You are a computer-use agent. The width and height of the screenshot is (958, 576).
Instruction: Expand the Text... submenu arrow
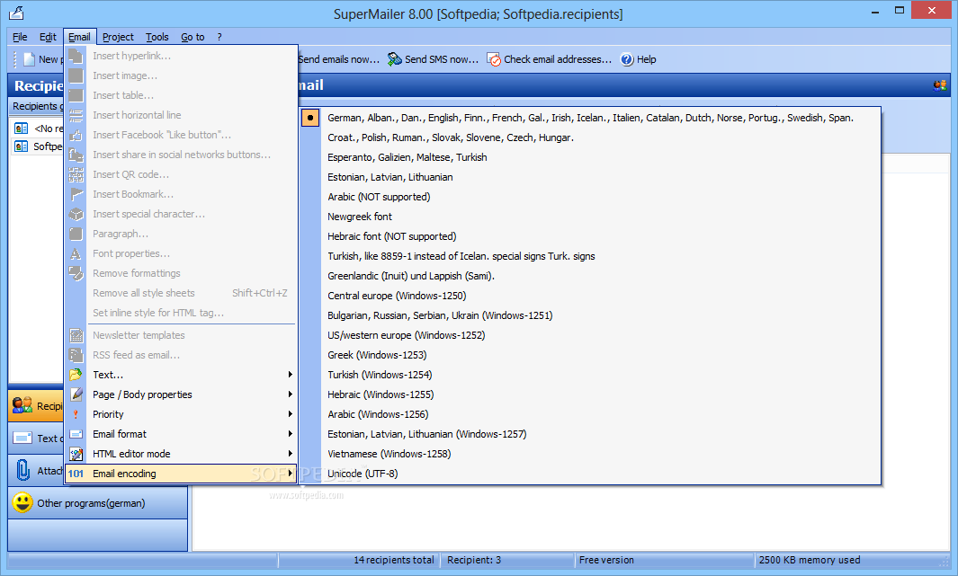(291, 375)
